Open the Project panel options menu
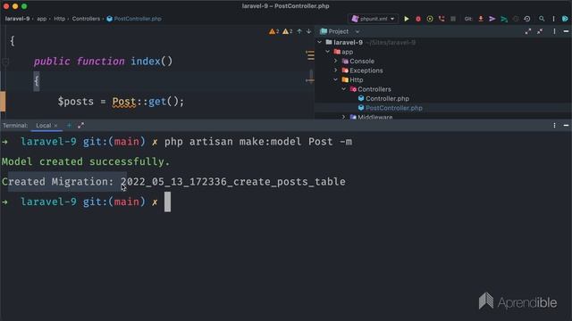The height and width of the screenshot is (321, 572). 554,32
